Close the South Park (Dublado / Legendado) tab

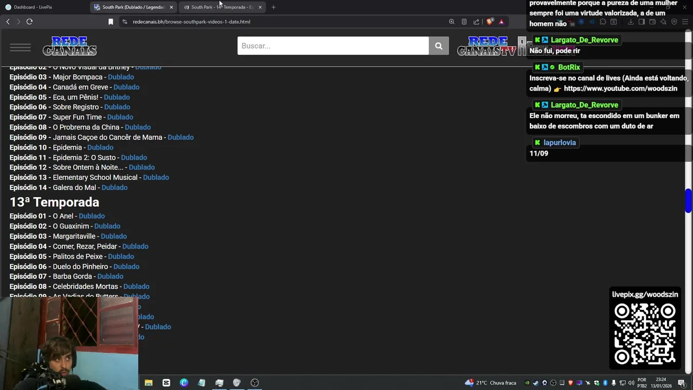[x=172, y=7]
